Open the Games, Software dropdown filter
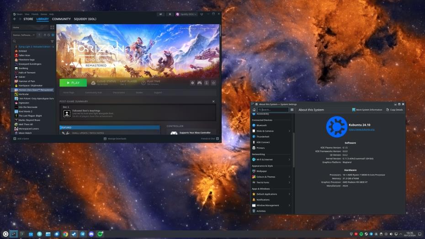Viewport: 425px width, 239px height. pos(24,35)
